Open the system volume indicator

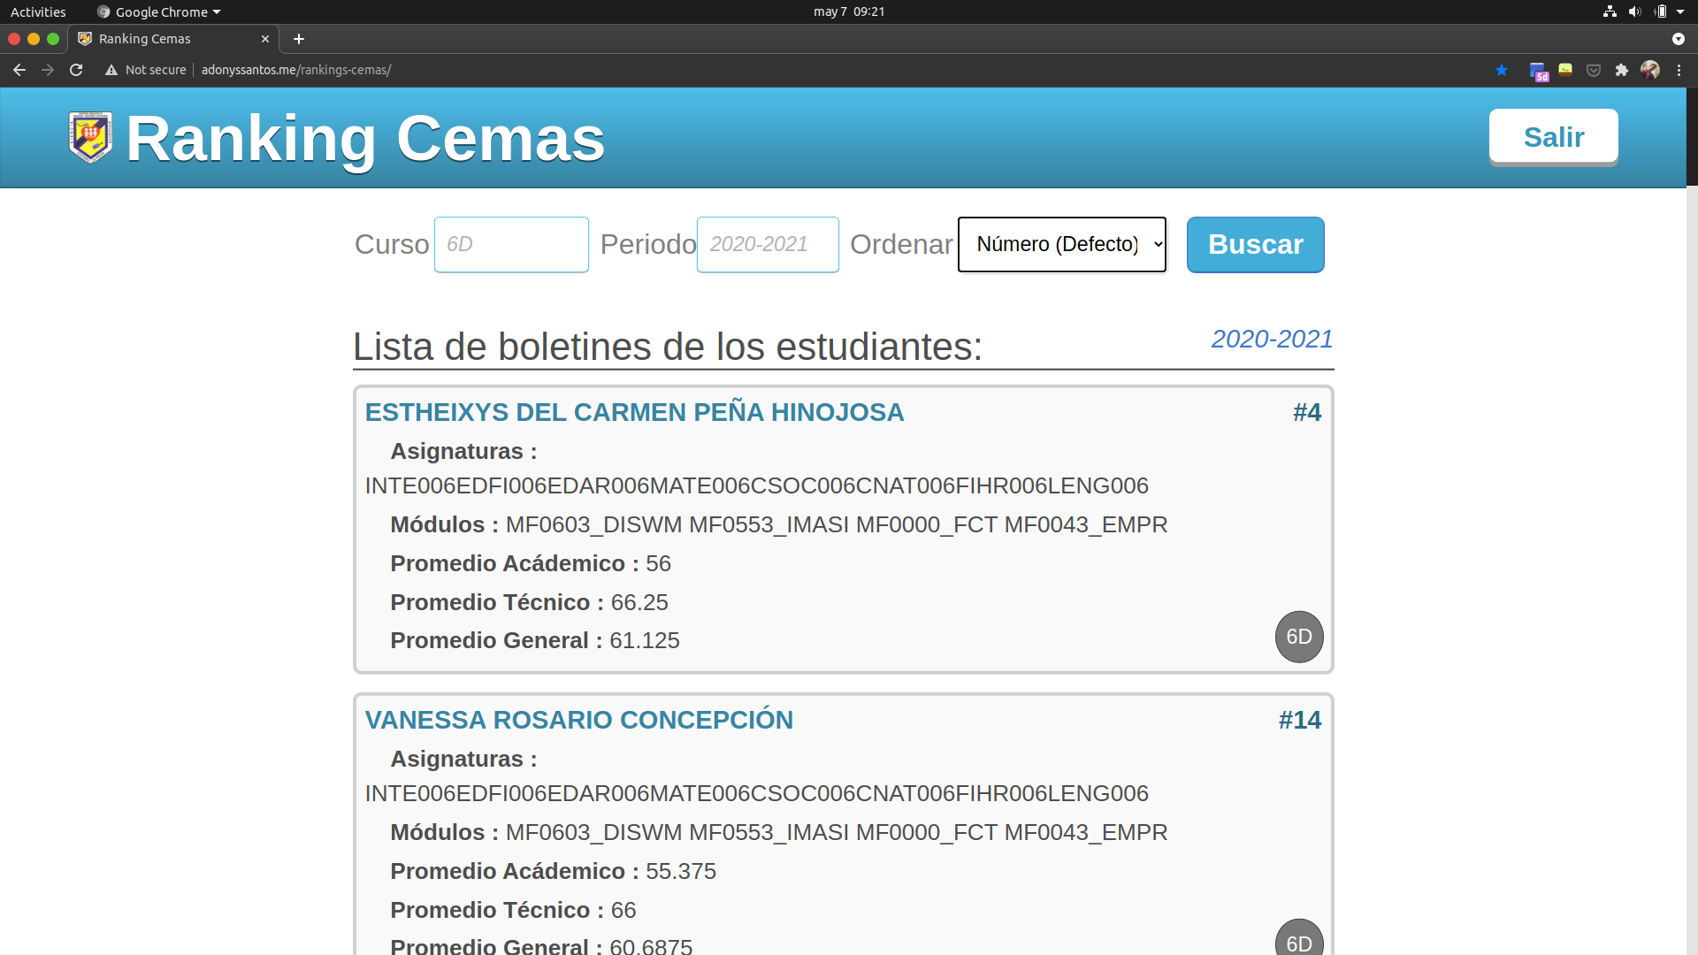pyautogui.click(x=1634, y=11)
